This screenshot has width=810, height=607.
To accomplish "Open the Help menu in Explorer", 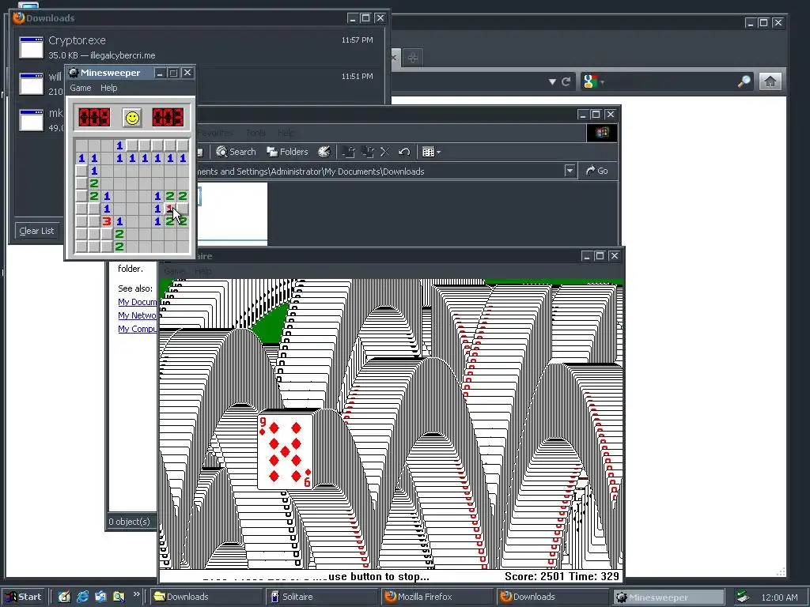I will click(x=286, y=133).
